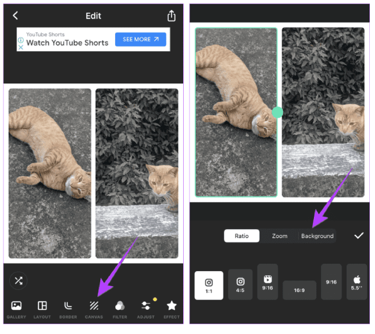Select the Apple 5.5 inch ratio
This screenshot has height=334, width=375.
(x=357, y=282)
